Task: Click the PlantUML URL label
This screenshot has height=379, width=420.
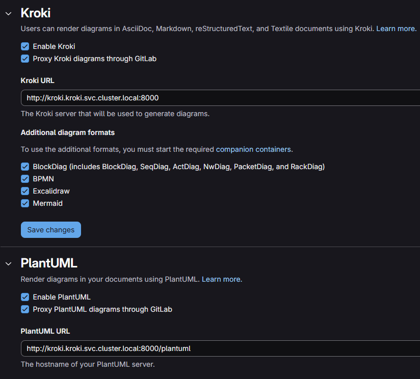Action: 45,331
